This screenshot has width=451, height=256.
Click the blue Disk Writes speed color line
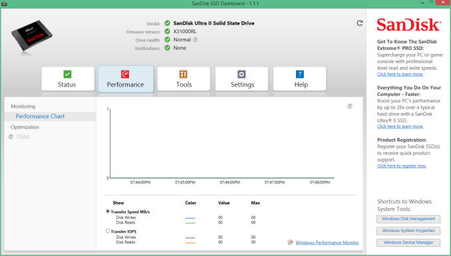pos(190,218)
